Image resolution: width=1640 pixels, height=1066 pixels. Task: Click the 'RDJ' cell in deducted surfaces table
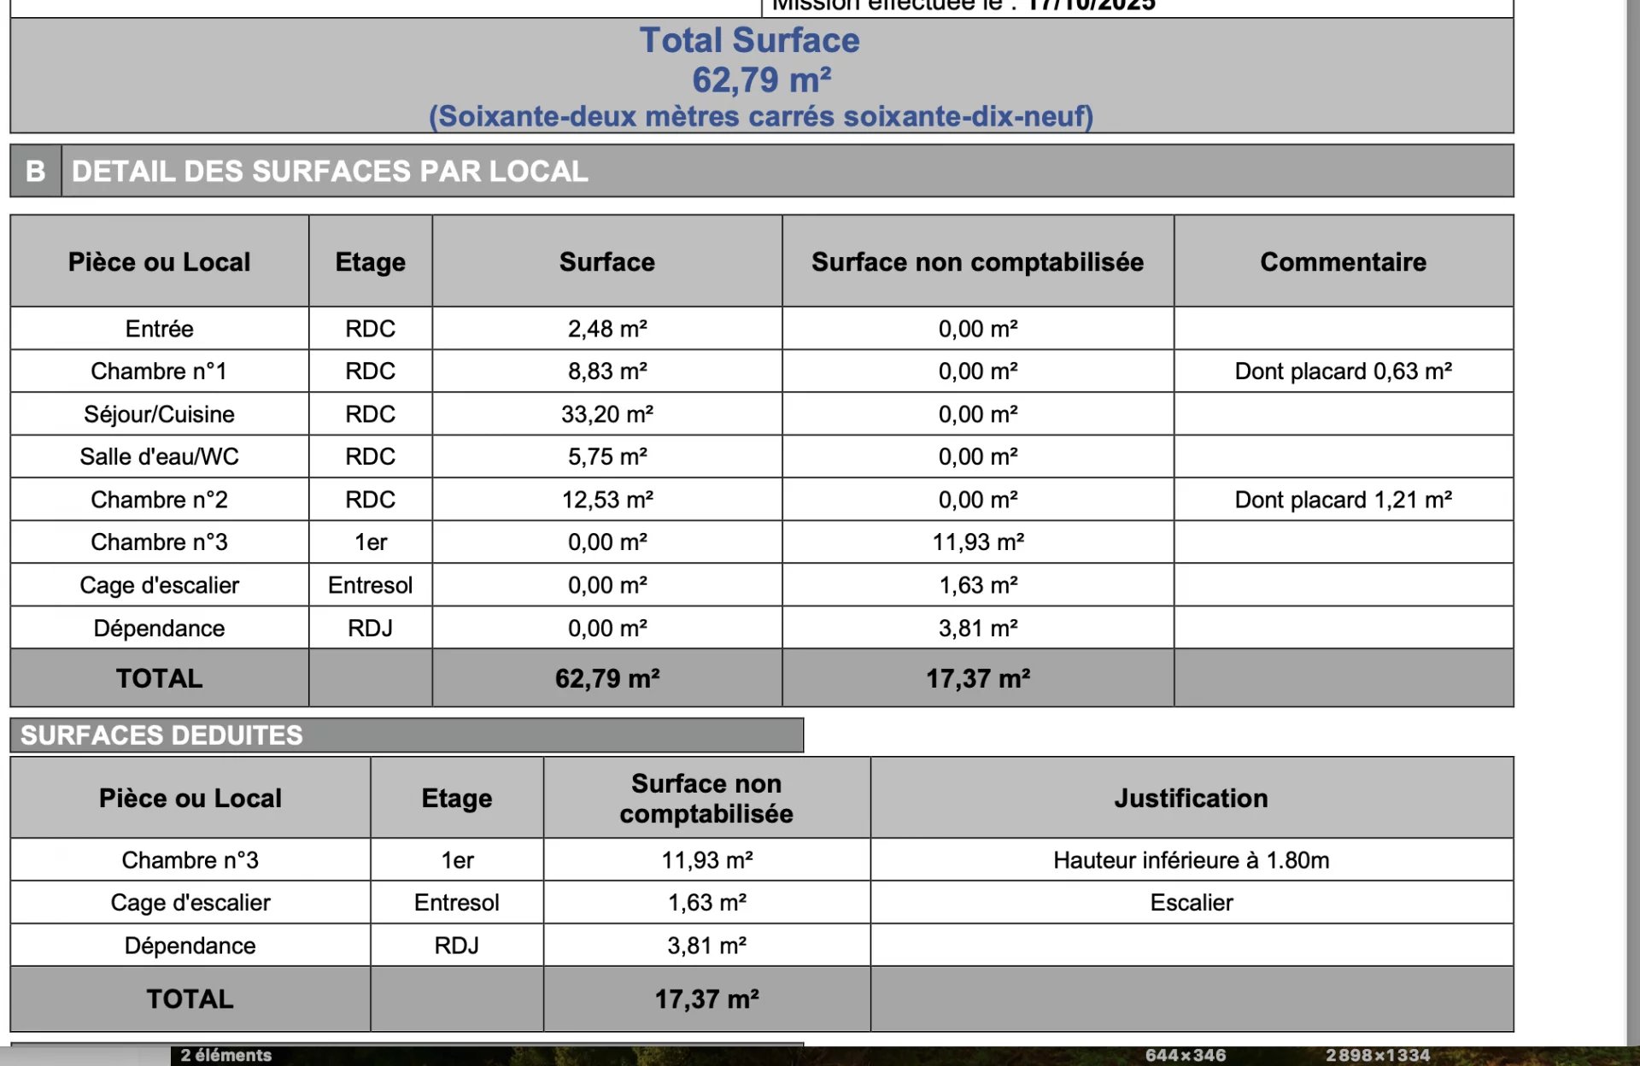coord(456,946)
